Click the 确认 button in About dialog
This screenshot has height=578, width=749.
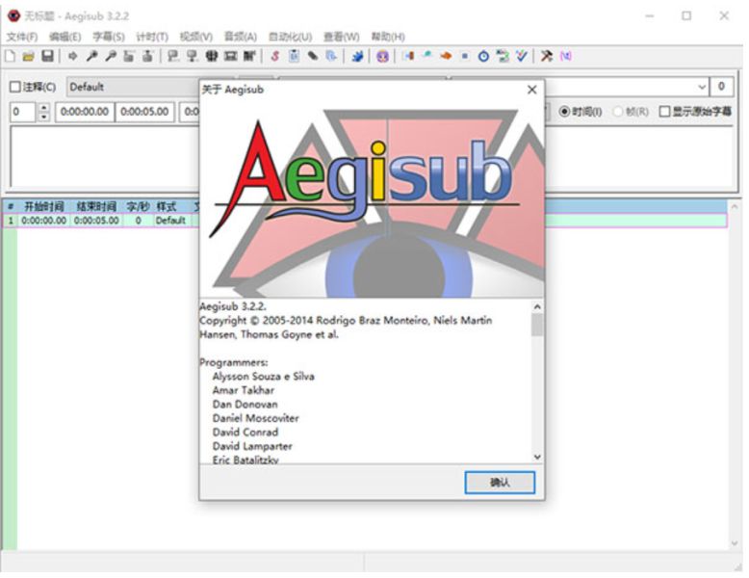[500, 483]
